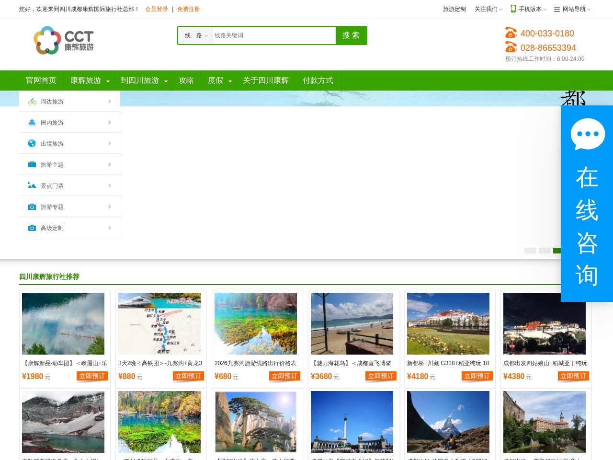Click 立即预订 for the ¥1980 tour
Image resolution: width=613 pixels, height=460 pixels.
(92, 376)
